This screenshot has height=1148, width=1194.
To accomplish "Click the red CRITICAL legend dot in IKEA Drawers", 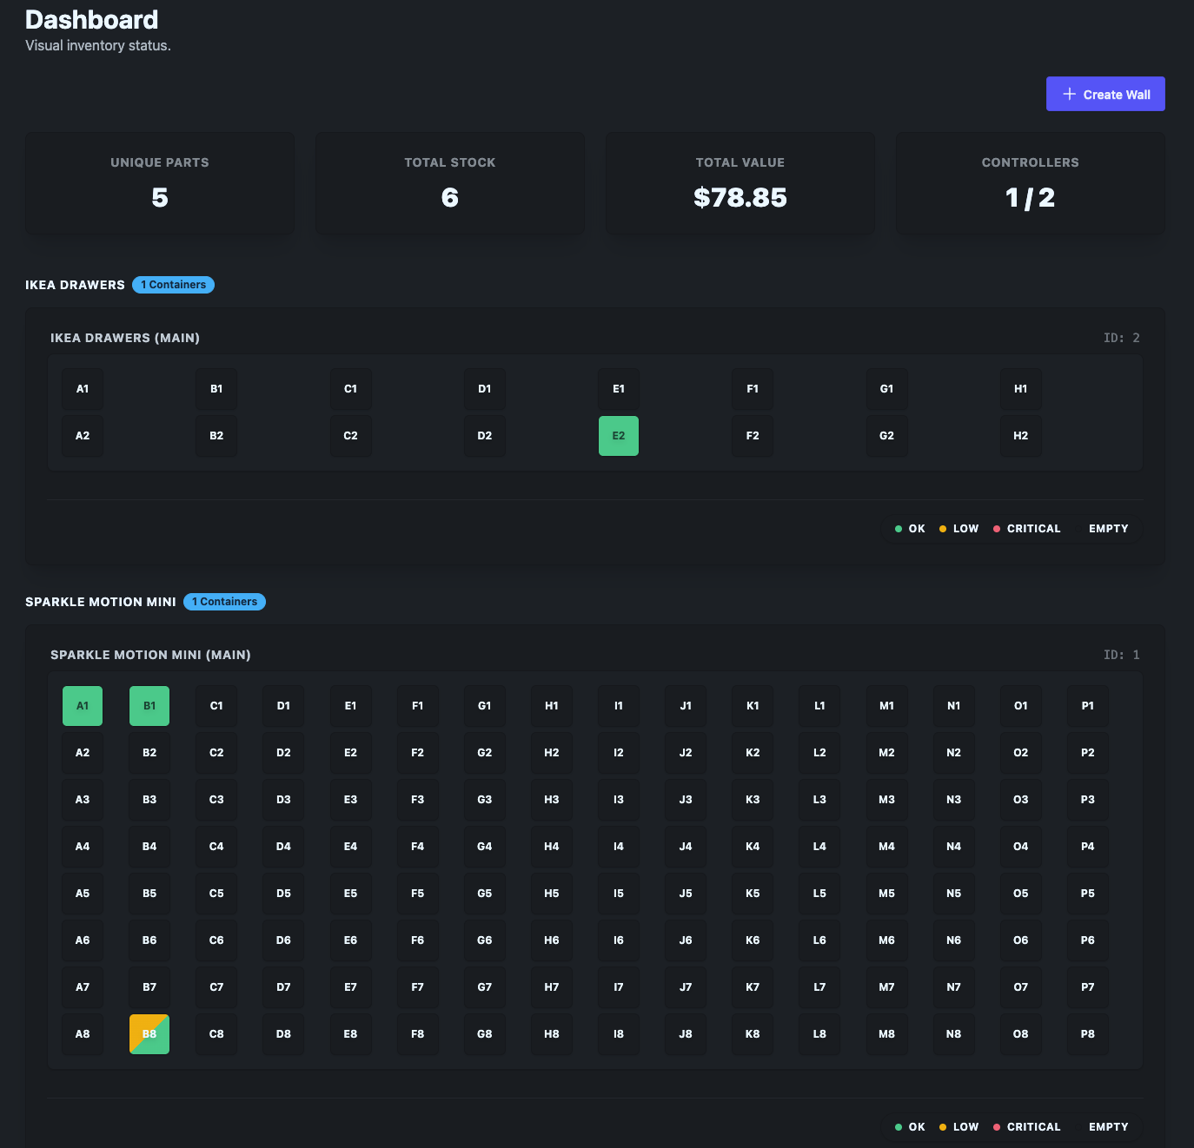I will tap(996, 528).
